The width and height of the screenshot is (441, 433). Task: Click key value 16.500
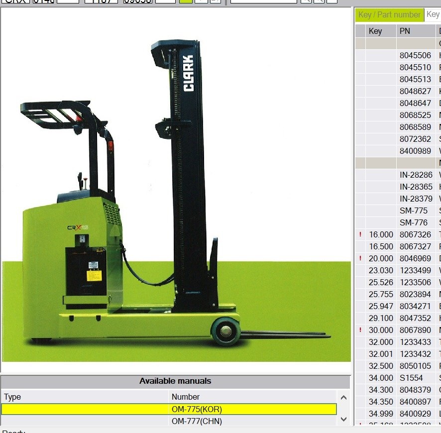pos(381,246)
